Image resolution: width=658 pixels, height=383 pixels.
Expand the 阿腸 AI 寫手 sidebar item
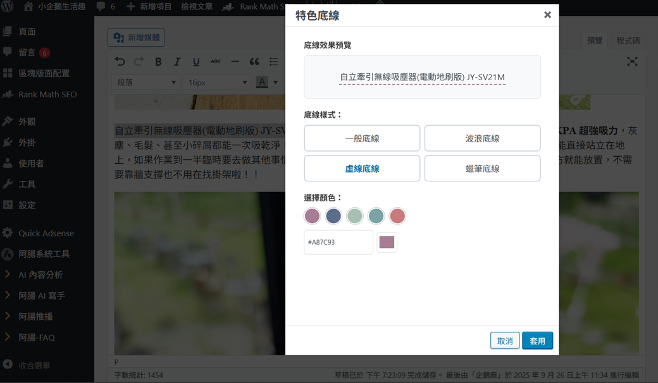tap(41, 296)
